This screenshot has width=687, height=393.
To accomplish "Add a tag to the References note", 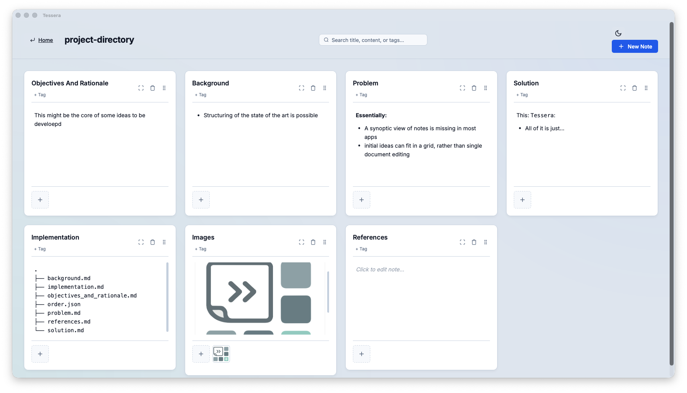I will tap(361, 249).
